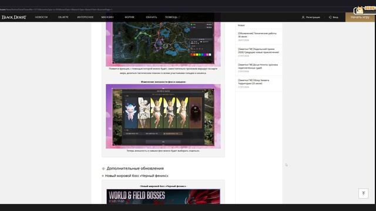Viewport: 376px width, 211px height.
Task: Click the Новый мировой босс «Черный феникс» subheading
Action: coord(136,176)
